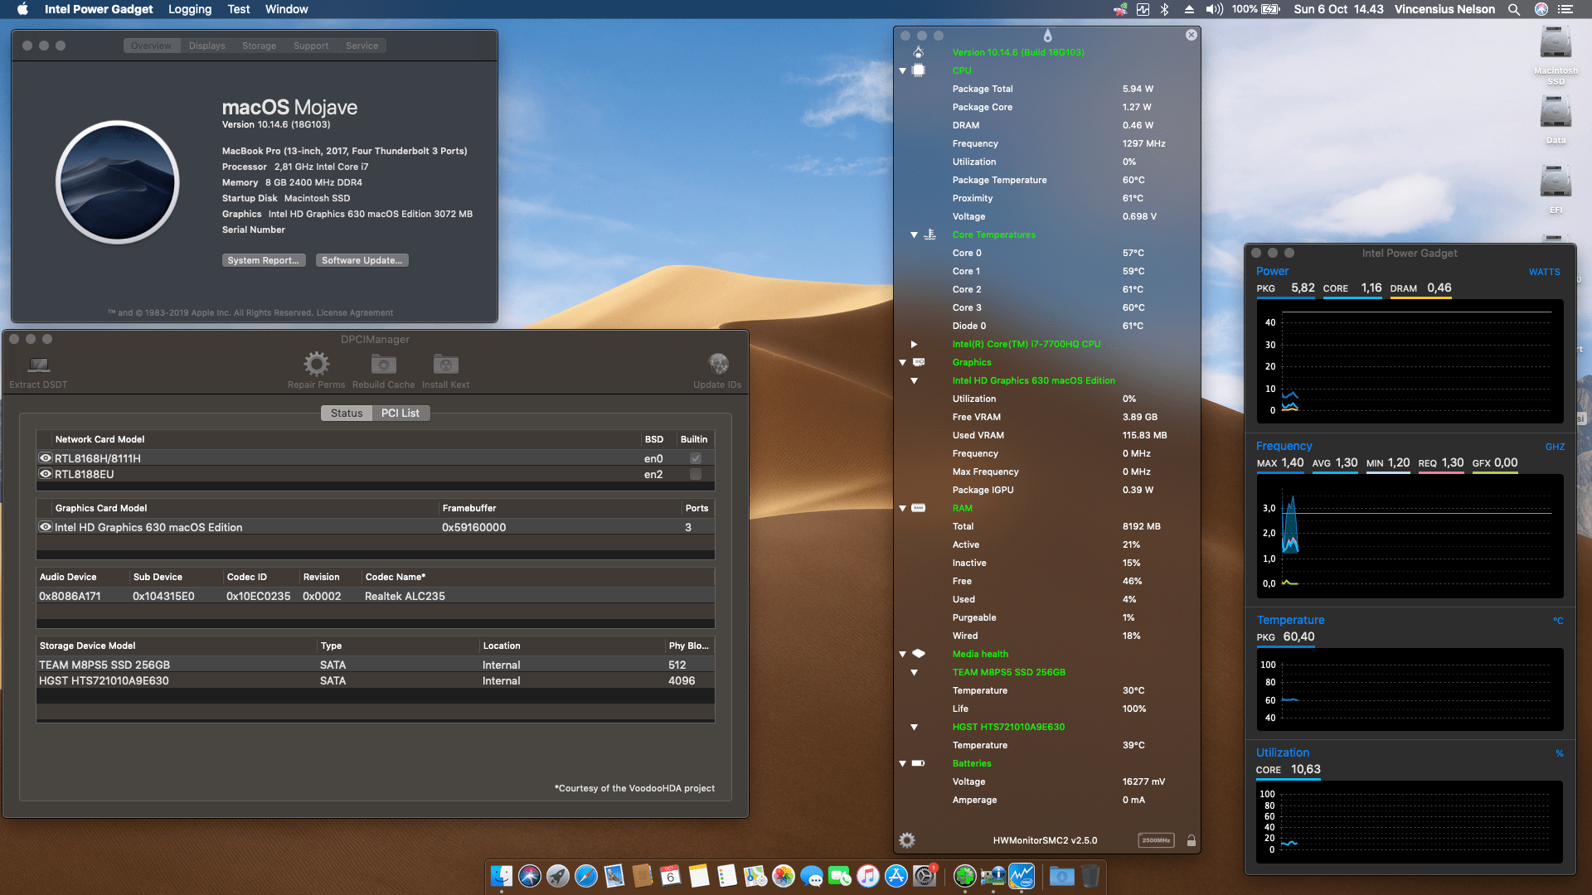The image size is (1592, 895).
Task: Open Intel Power Gadget from the Dock
Action: 1022,876
